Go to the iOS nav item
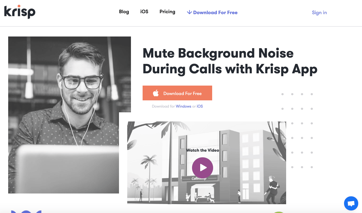 tap(144, 12)
